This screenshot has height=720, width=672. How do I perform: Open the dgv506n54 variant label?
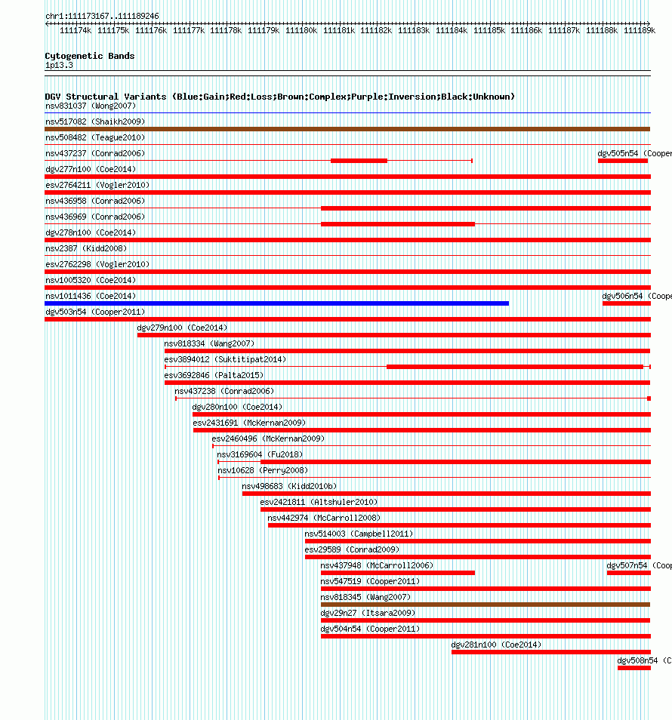coord(637,296)
